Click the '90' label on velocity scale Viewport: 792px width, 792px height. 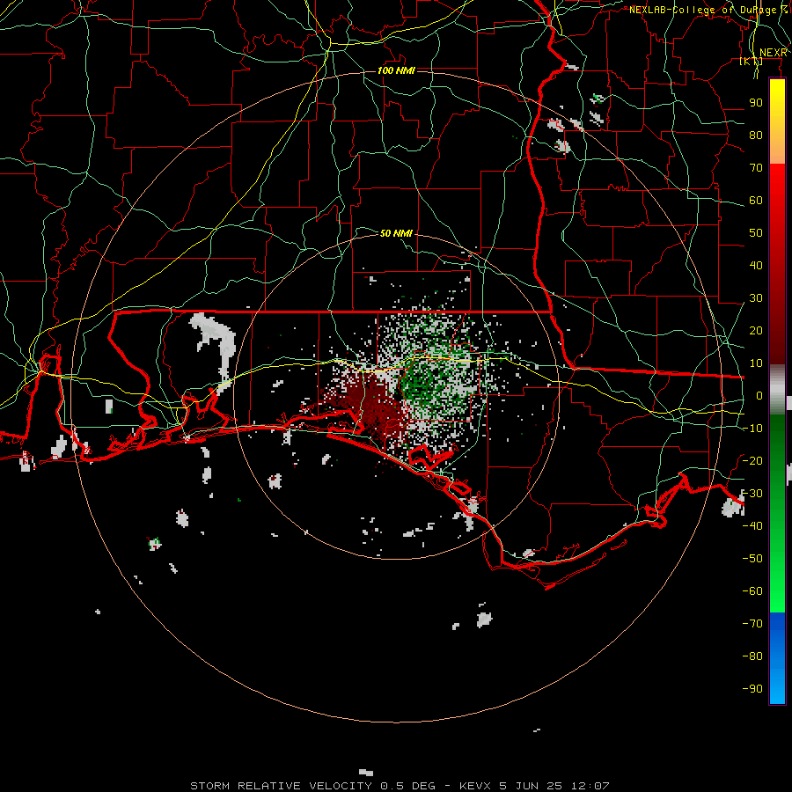tap(756, 103)
